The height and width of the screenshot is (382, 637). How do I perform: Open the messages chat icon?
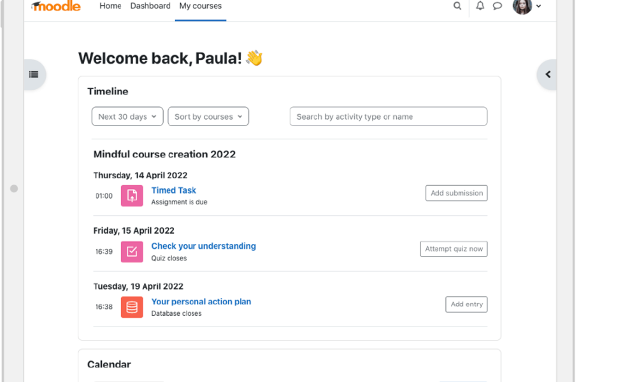click(497, 6)
